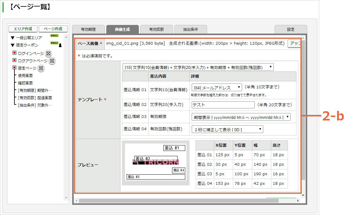
Task: Click the red square icon for ログインページ
Action: click(x=14, y=53)
